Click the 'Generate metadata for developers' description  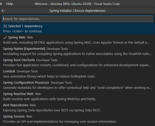point(77,88)
